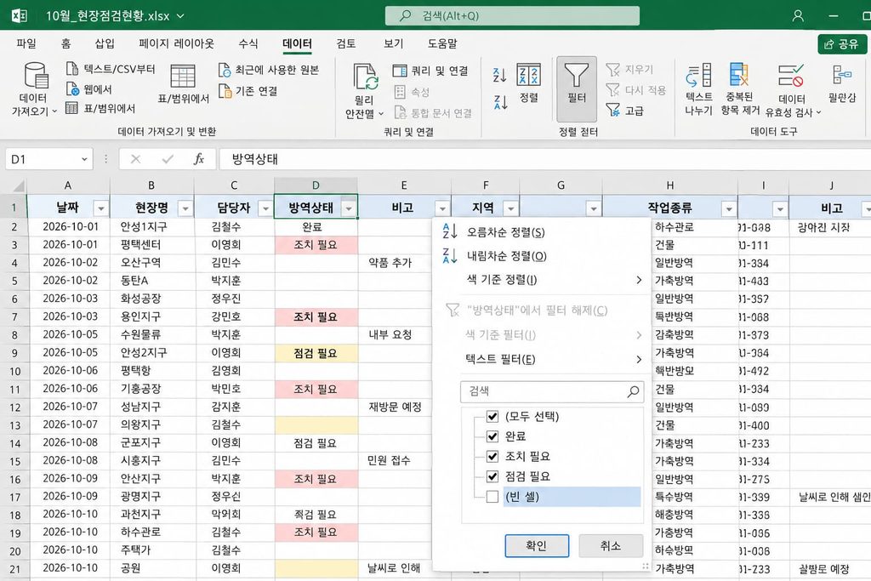Switch to the 검토 tab
Viewport: 871px width, 581px height.
click(x=345, y=43)
